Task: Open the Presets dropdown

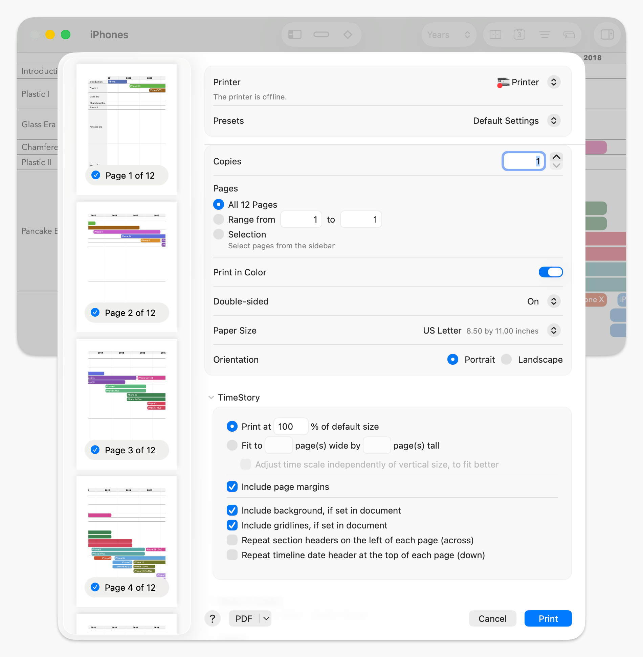Action: click(554, 120)
